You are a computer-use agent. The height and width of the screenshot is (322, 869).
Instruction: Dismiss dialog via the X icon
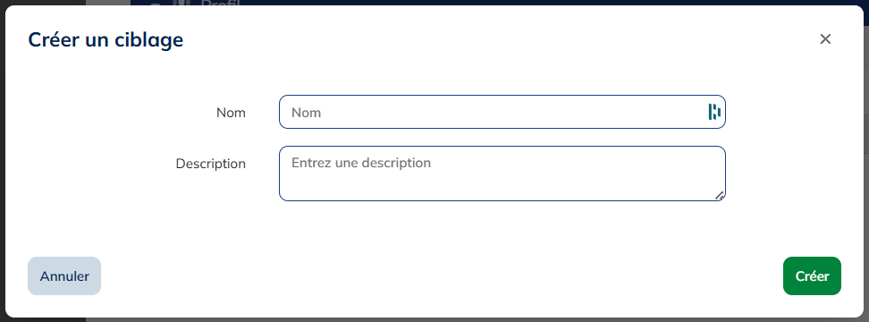point(825,38)
